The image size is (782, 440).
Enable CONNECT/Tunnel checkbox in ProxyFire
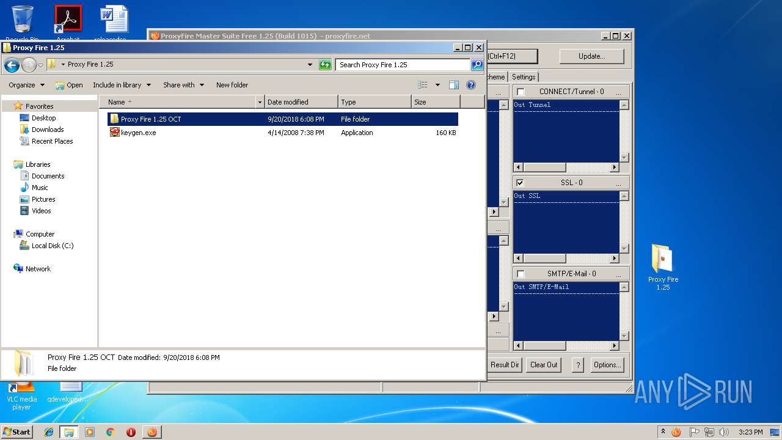pyautogui.click(x=521, y=92)
